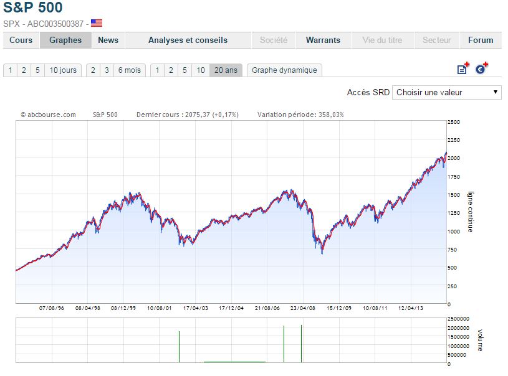Open the News tab
The height and width of the screenshot is (376, 508).
108,40
